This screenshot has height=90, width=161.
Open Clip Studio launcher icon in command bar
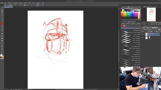pos(5,5)
